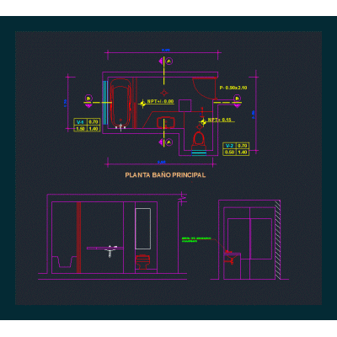Select the top horizontal dimension line

[163, 52]
